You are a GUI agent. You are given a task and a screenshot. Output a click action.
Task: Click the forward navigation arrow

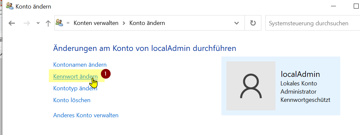coord(27,23)
